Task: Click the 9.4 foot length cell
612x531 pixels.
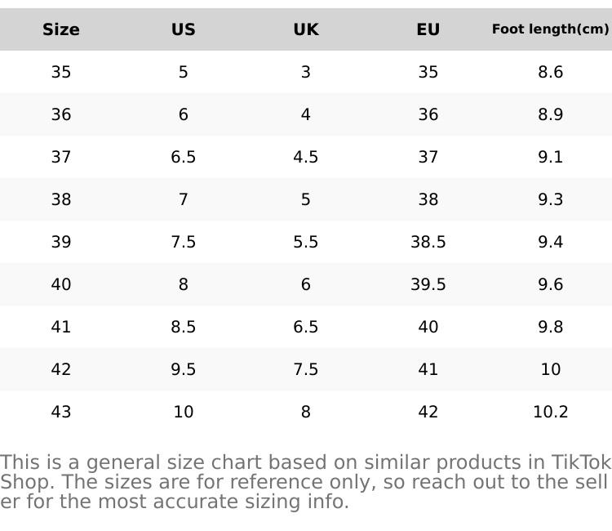Action: [x=551, y=242]
